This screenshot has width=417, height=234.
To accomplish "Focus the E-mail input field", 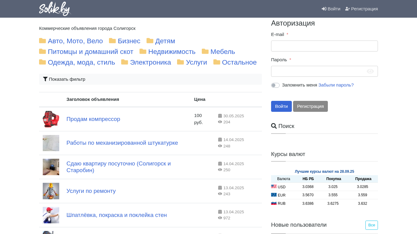I will point(324,46).
